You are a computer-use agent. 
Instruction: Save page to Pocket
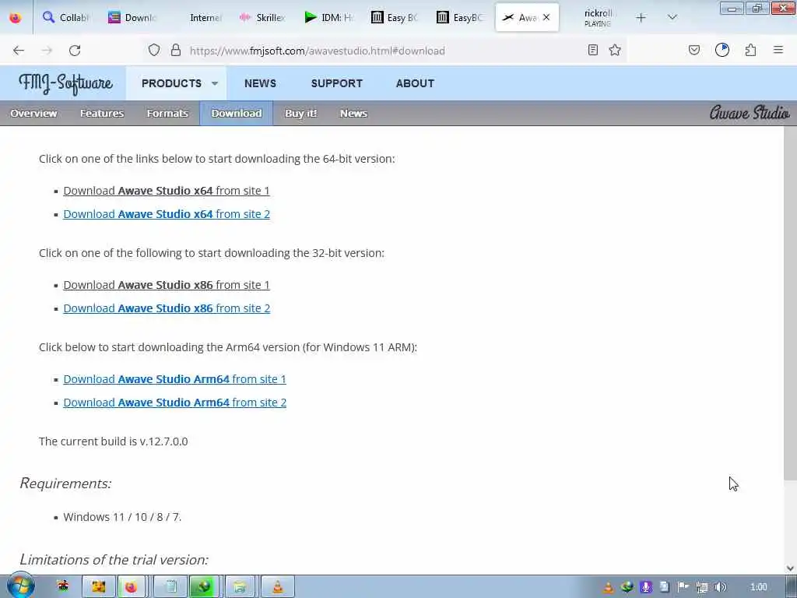pyautogui.click(x=693, y=50)
